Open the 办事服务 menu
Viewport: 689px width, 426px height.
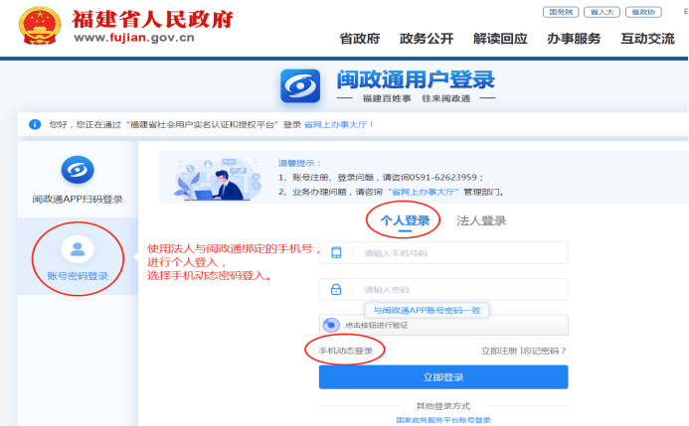(574, 39)
